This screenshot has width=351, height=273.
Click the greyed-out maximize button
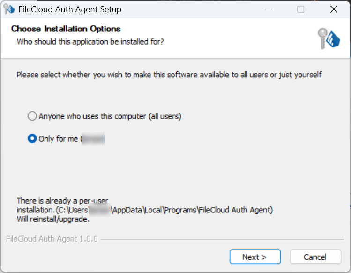(300, 9)
